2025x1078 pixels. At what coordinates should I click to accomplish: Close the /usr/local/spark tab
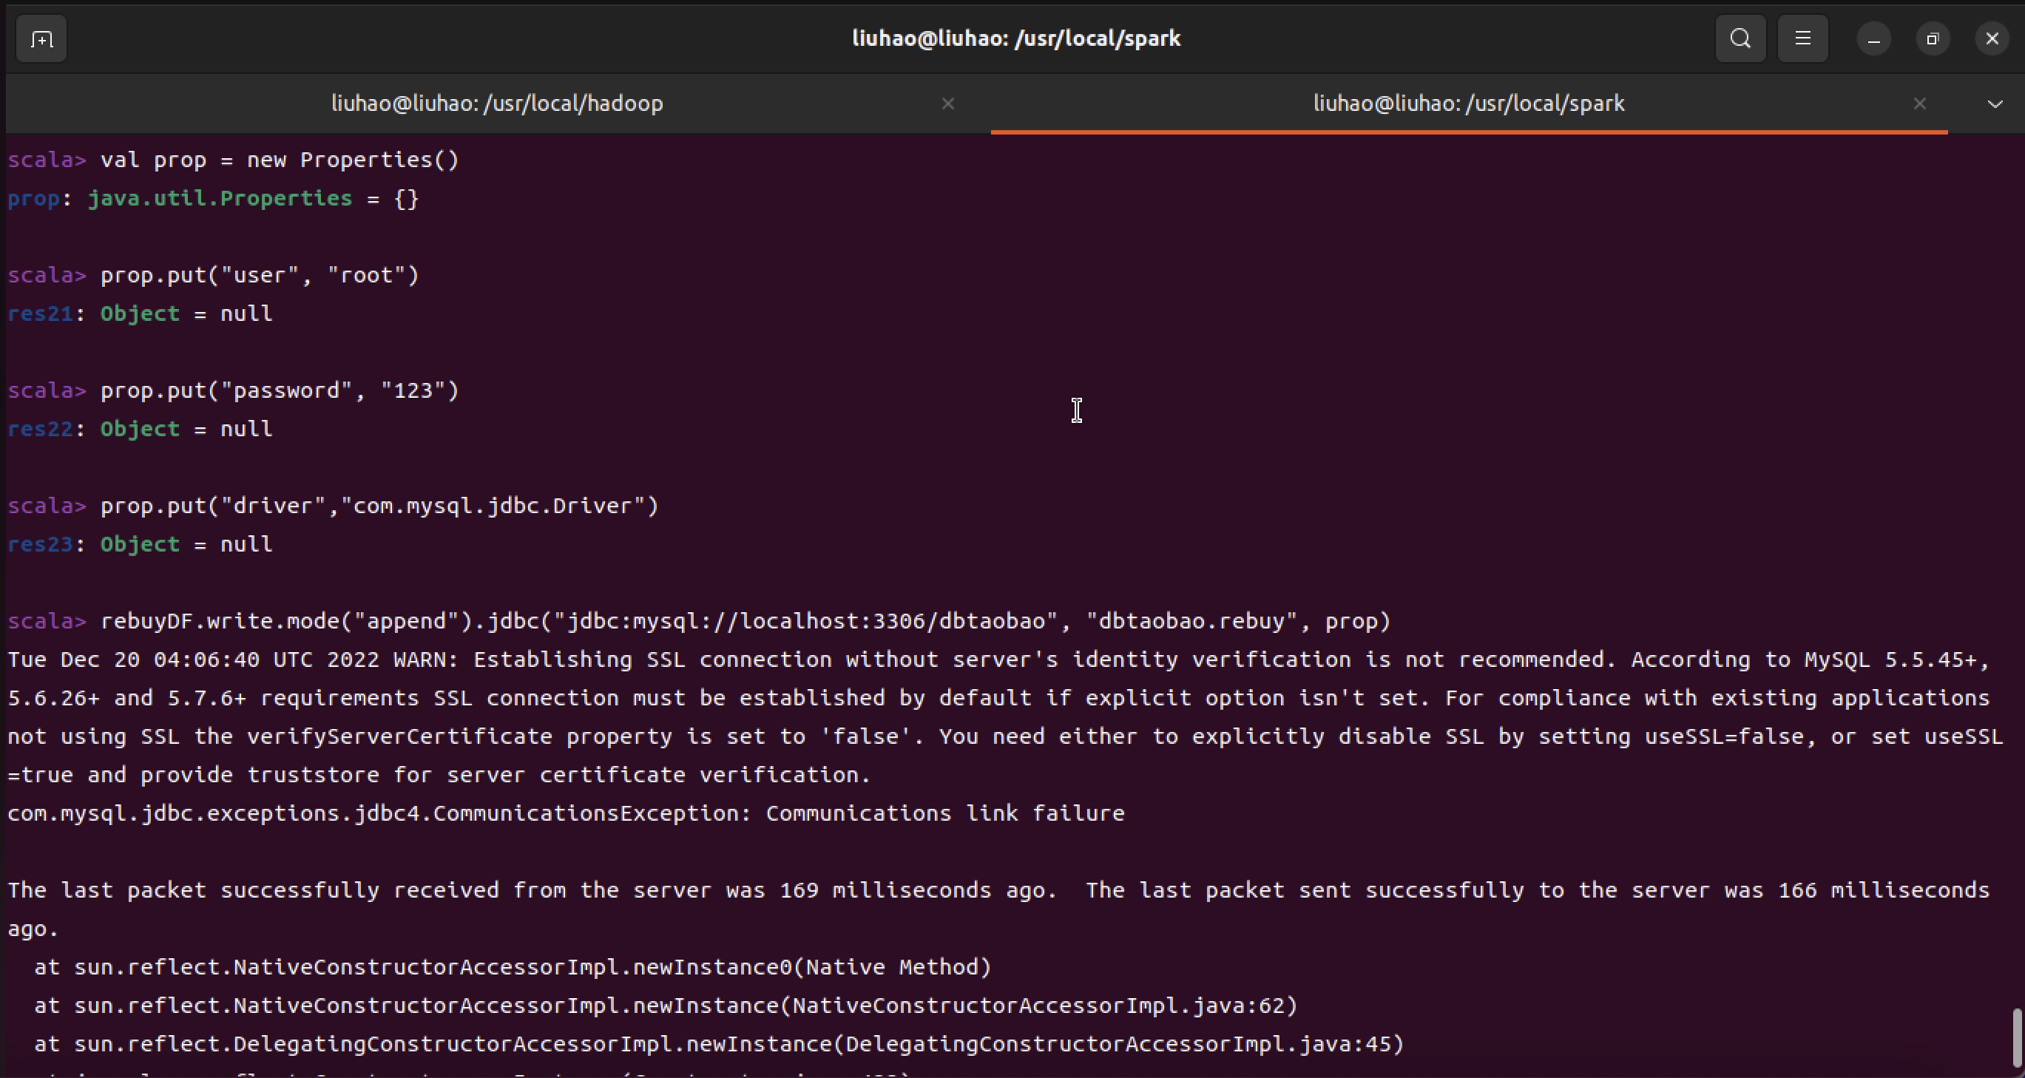(1920, 104)
